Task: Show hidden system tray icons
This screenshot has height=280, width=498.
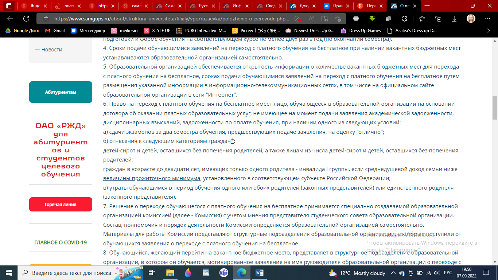Action: [393, 273]
